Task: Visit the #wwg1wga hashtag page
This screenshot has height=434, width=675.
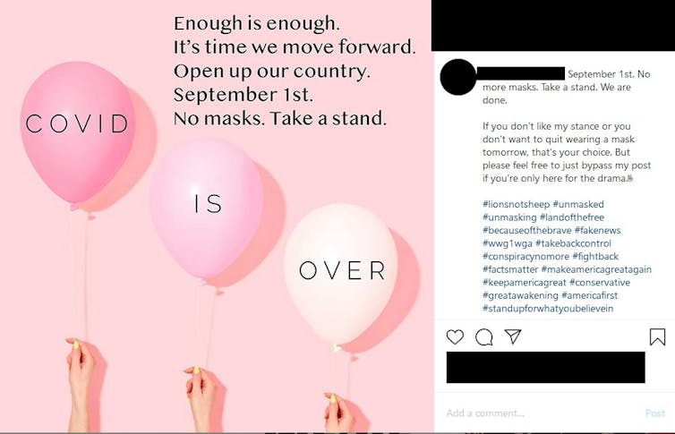Action: tap(507, 243)
